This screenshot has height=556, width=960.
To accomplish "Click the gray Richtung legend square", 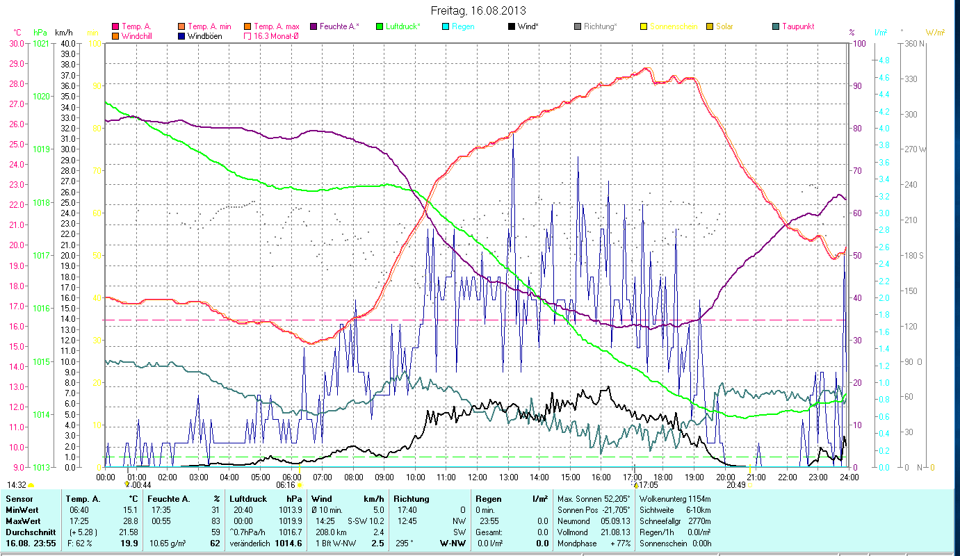I will (x=578, y=26).
